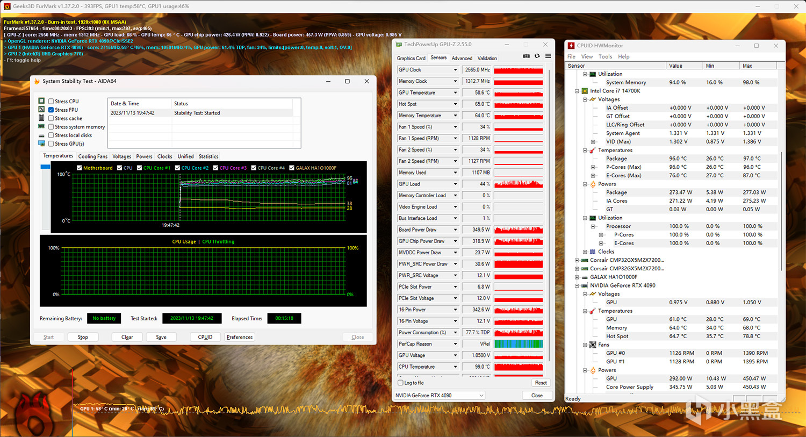This screenshot has height=437, width=806.
Task: Click the Stop button in AIDA64
Action: click(83, 337)
